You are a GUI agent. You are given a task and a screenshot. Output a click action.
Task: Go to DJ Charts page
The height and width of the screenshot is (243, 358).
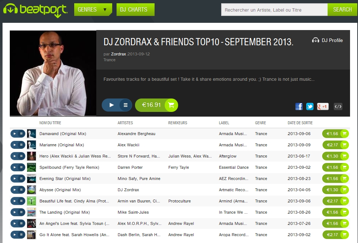tap(135, 9)
